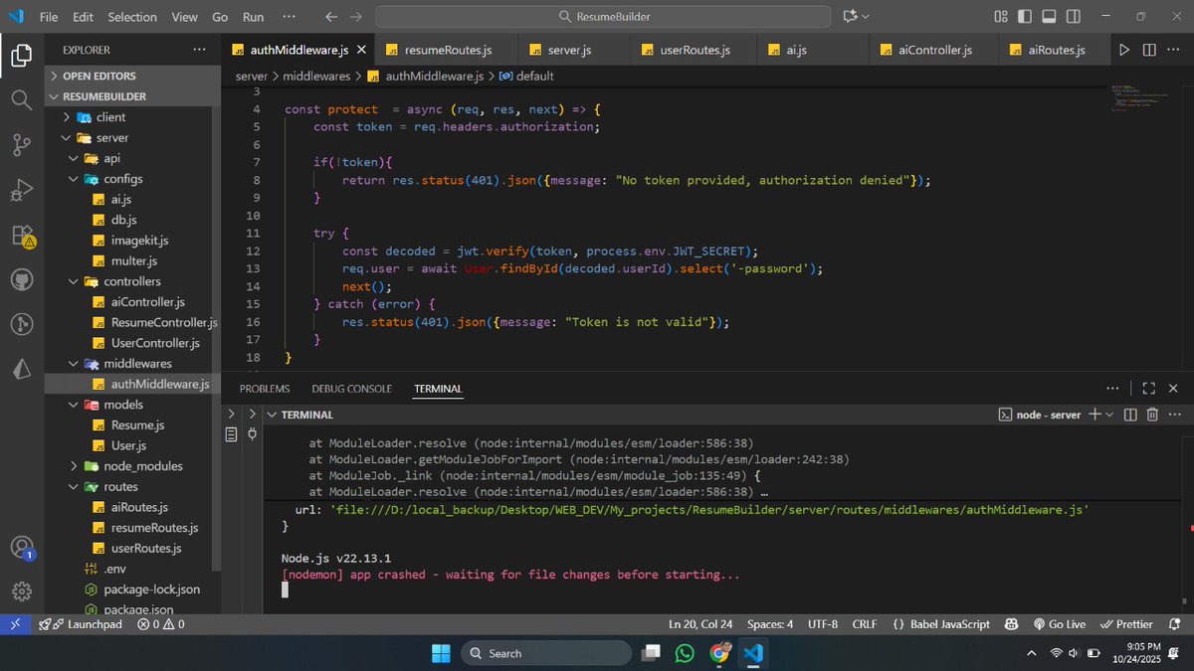Screen dimensions: 1194x671
Task: Open the Selection menu
Action: click(x=132, y=17)
